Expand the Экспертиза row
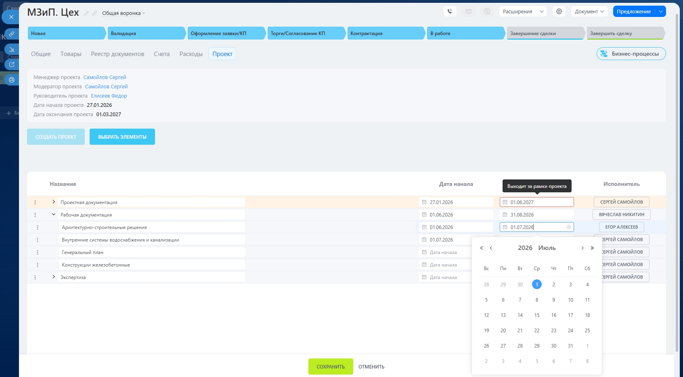This screenshot has height=377, width=683. [x=54, y=277]
